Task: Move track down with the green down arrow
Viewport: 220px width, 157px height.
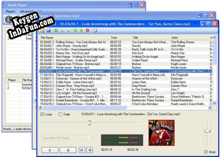Action: [x=76, y=30]
